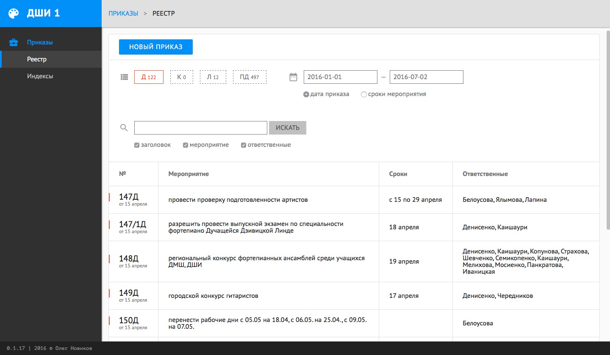
Task: Click 'городской конкурс гитаристов'
Action: click(213, 296)
